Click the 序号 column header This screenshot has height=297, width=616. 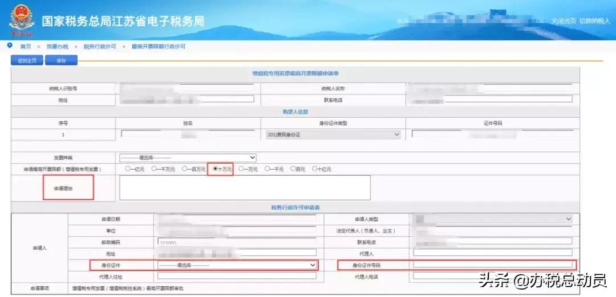[x=63, y=123]
